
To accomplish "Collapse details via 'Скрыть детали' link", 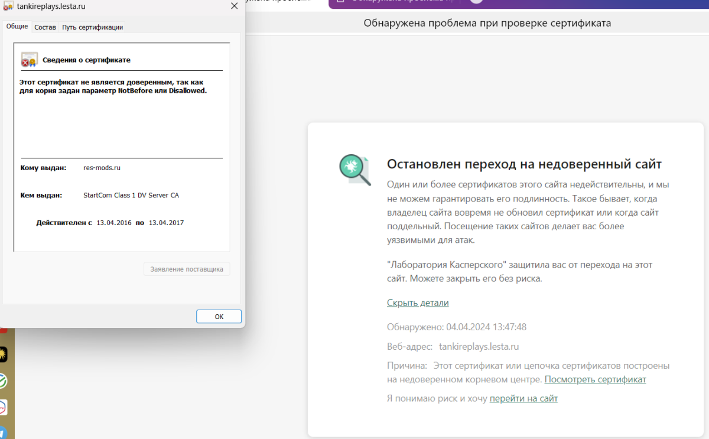I will [418, 303].
